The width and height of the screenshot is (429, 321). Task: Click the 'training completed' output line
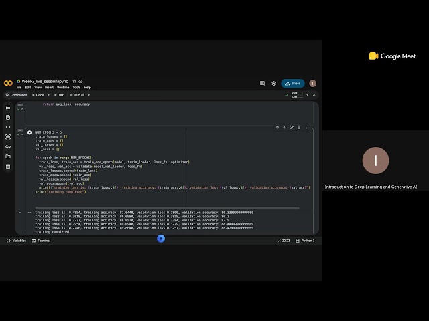point(52,232)
